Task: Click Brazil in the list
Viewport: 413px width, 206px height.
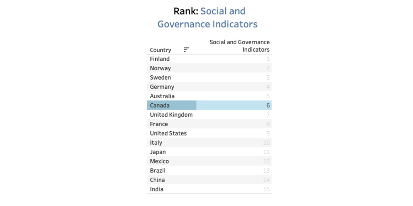Action: click(x=158, y=171)
